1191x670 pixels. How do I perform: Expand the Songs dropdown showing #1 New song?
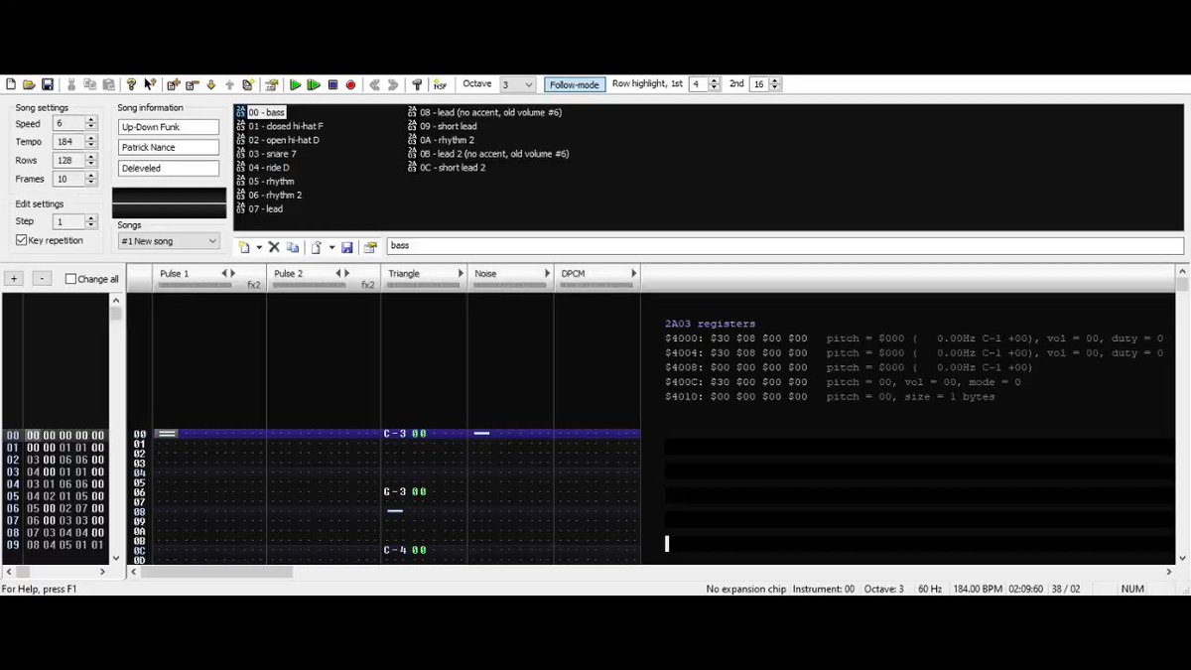[x=169, y=241]
